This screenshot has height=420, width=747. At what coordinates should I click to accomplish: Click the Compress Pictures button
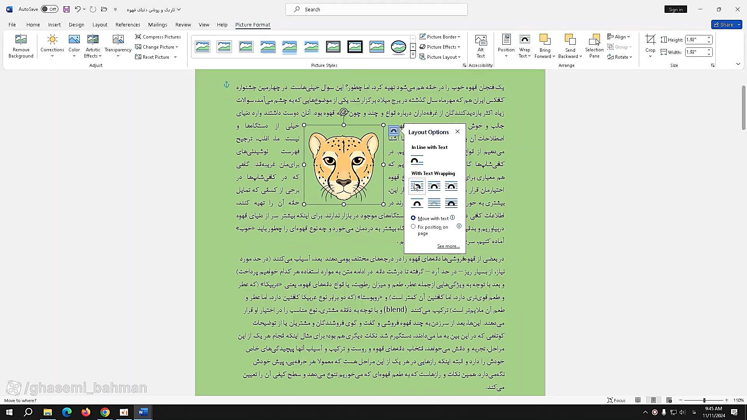tap(158, 37)
